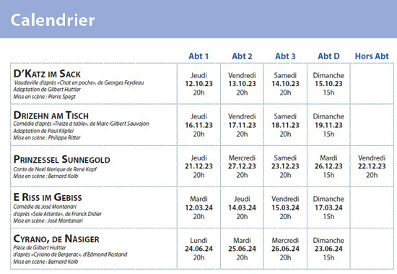Choose the Vendredi 22.12.23 Hors Abt cell
Image resolution: width=397 pixels, height=274 pixels.
tap(372, 166)
